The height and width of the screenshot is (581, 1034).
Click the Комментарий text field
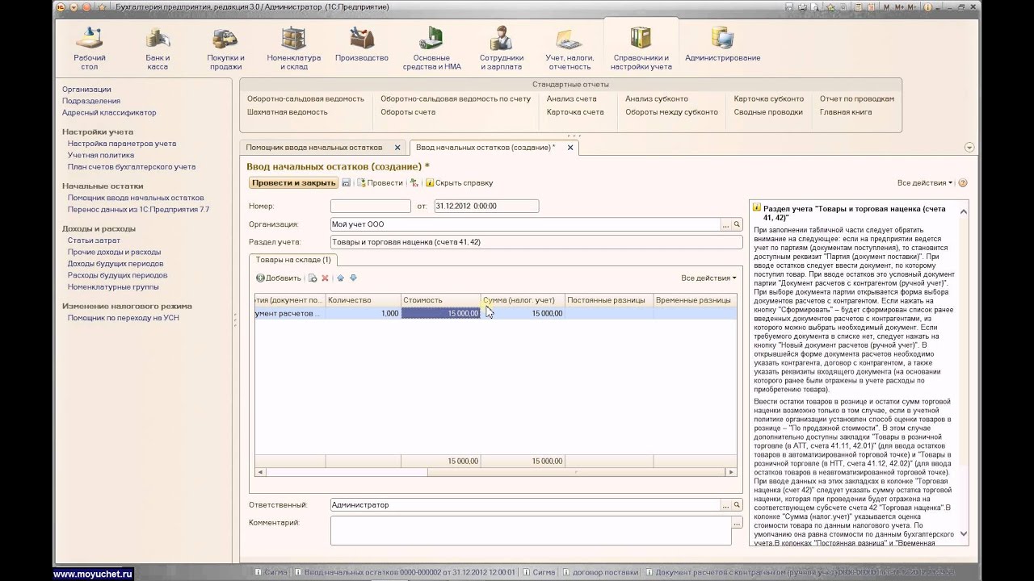[x=531, y=530]
